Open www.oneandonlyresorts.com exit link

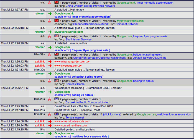[x=72, y=122]
